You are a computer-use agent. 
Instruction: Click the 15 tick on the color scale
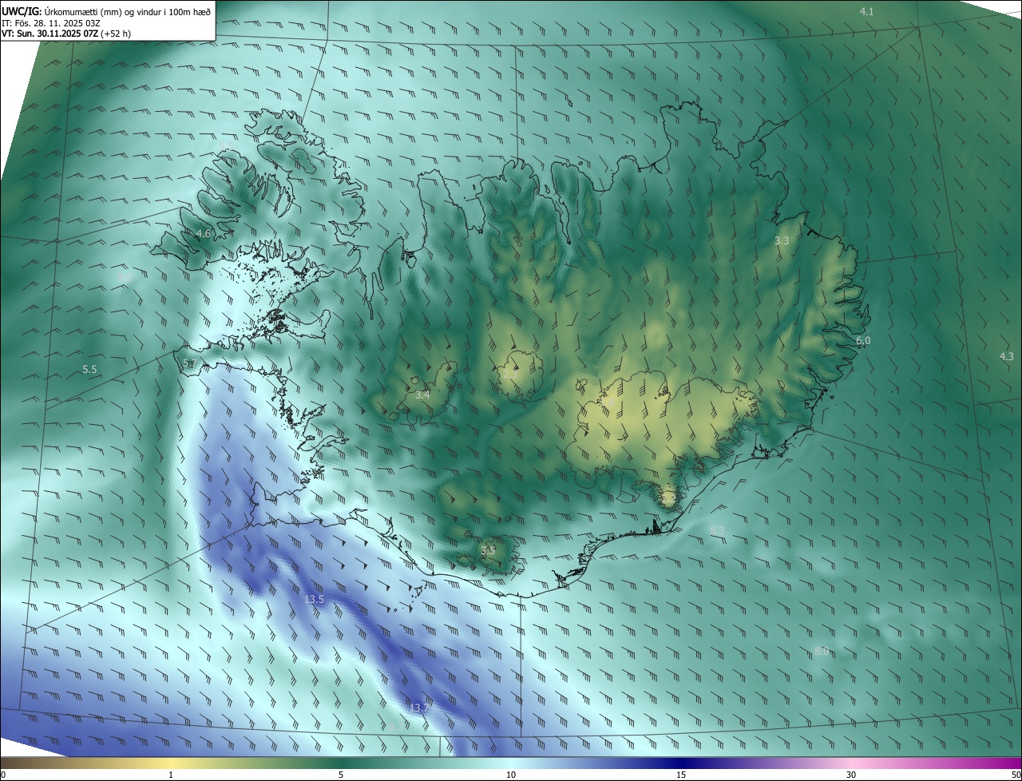[681, 775]
